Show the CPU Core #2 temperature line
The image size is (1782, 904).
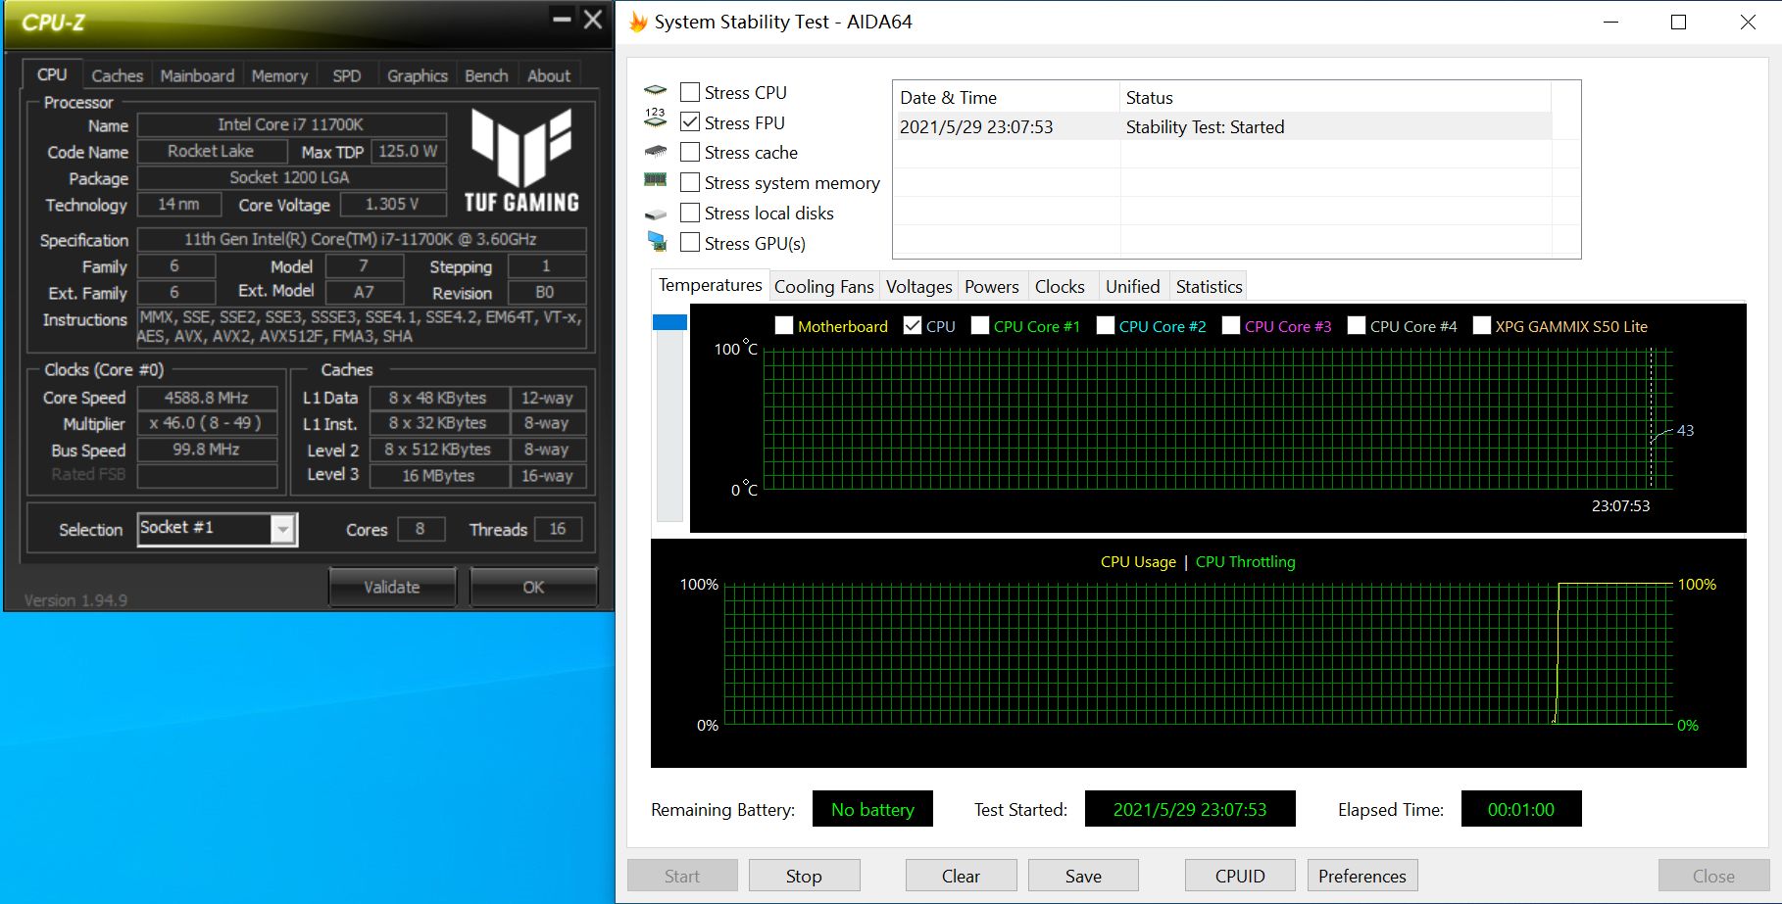tap(1106, 326)
